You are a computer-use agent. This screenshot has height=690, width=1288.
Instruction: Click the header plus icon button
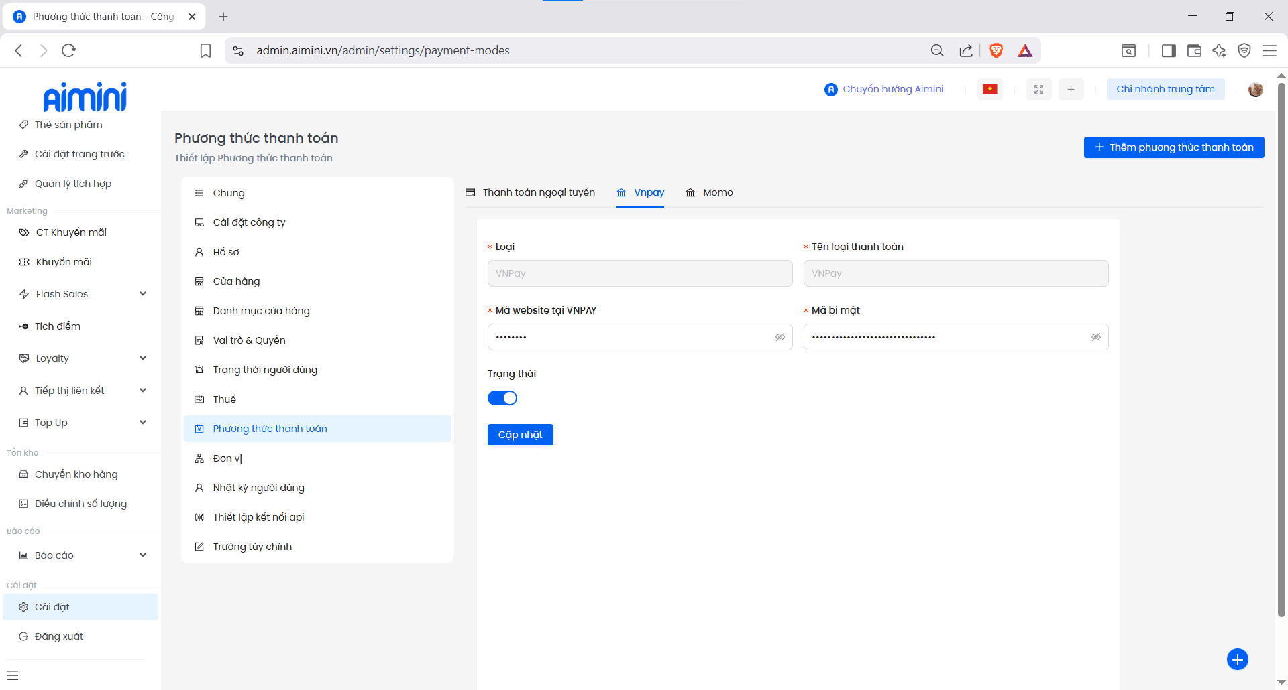pos(1071,89)
